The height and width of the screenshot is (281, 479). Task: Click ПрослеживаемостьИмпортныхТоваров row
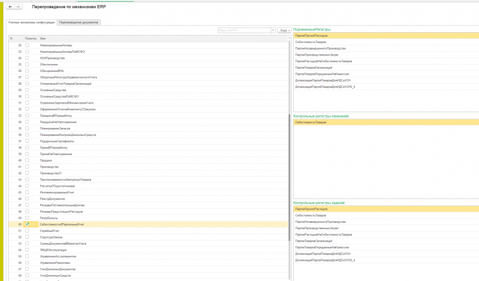pos(148,180)
